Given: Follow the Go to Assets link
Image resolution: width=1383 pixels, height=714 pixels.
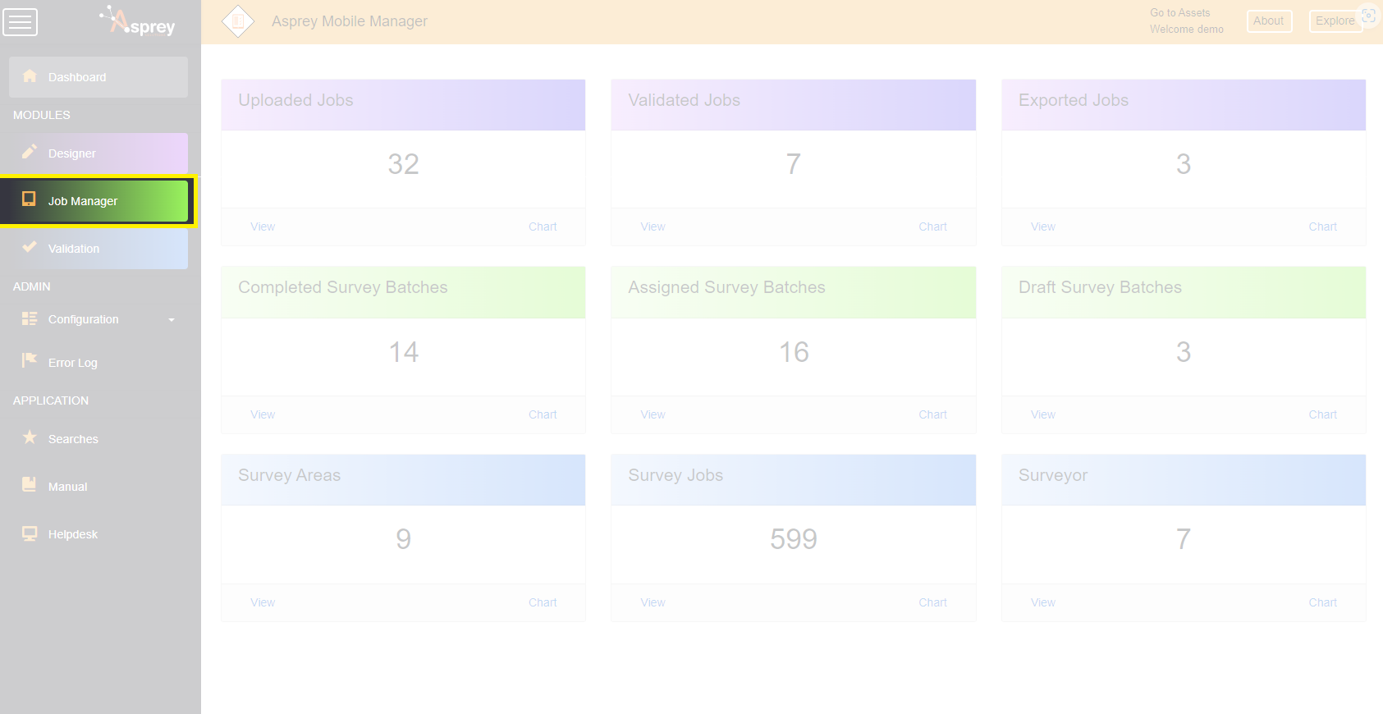Looking at the screenshot, I should 1179,13.
